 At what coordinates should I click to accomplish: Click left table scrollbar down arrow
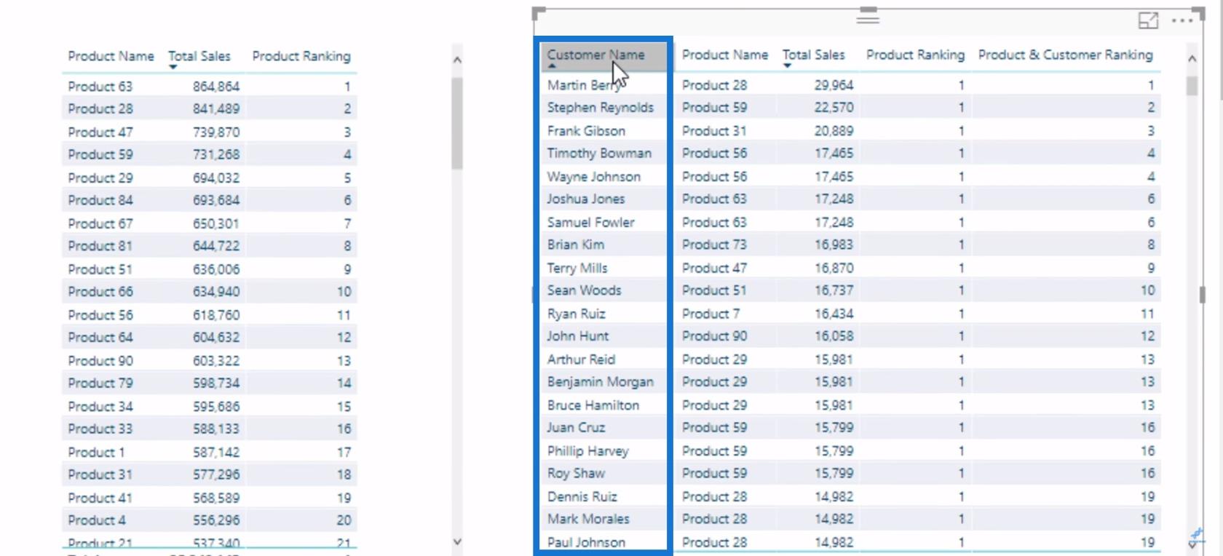coord(457,541)
